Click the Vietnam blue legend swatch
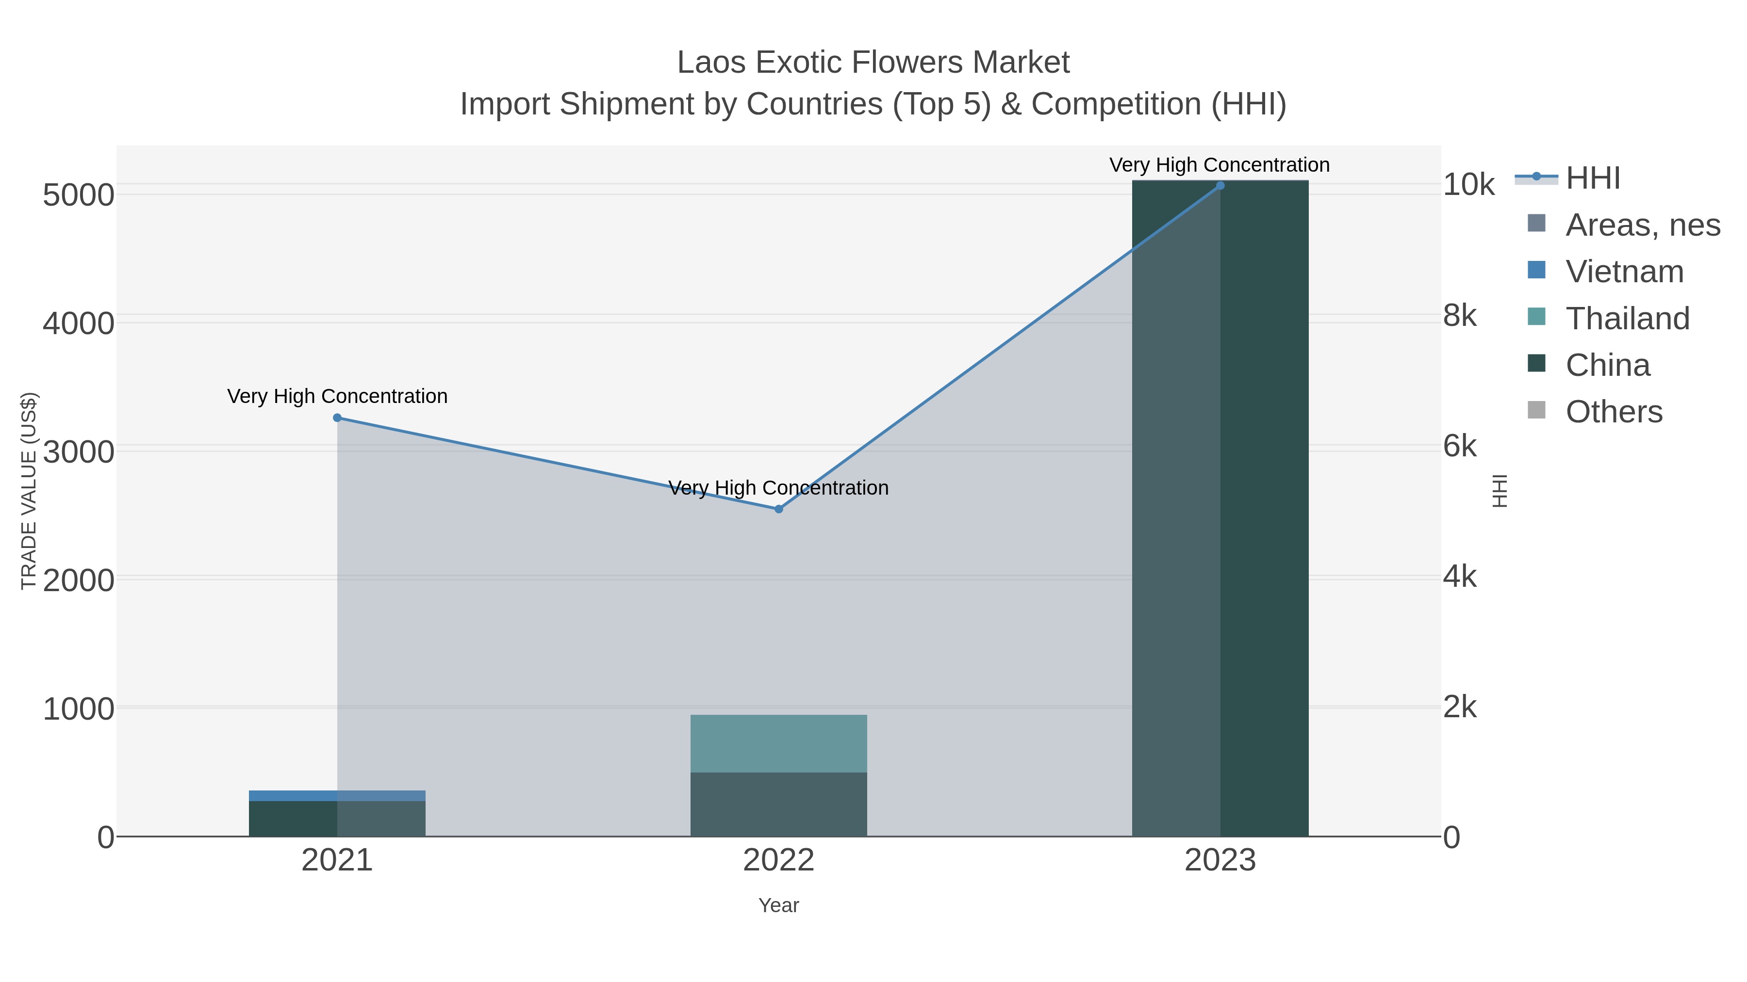Viewport: 1747px width, 982px height. [1536, 270]
